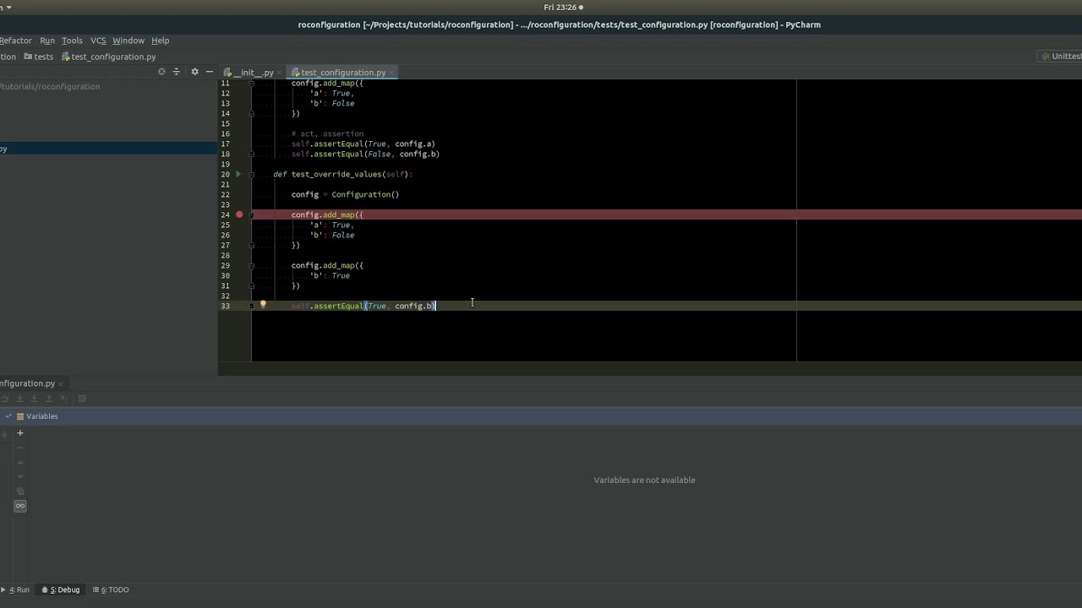The height and width of the screenshot is (608, 1082).
Task: Collapse the code fold marker on line 11
Action: (x=251, y=83)
